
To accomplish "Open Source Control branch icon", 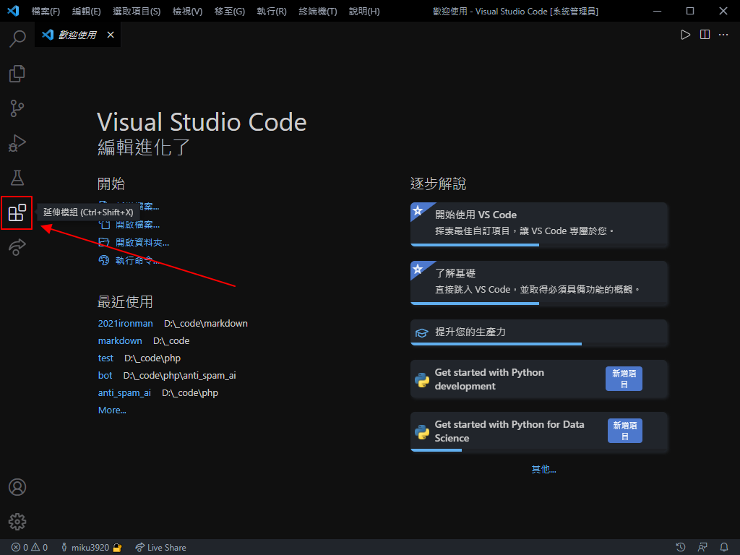I will (x=17, y=108).
